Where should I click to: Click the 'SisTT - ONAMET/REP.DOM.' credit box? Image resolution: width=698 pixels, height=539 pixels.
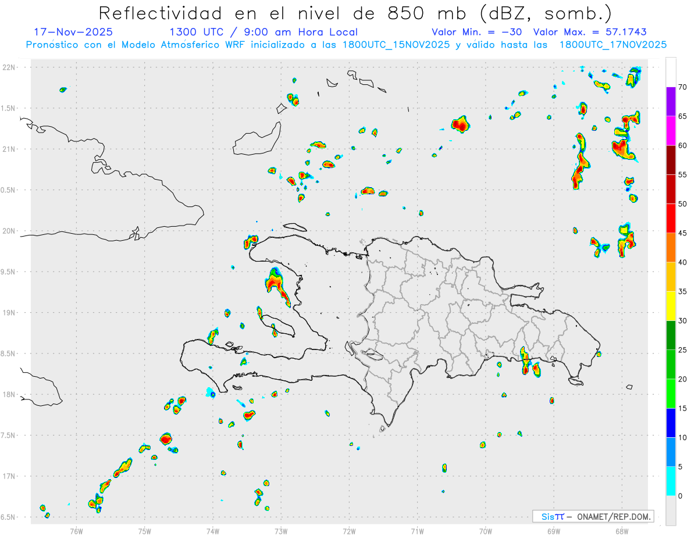click(593, 516)
